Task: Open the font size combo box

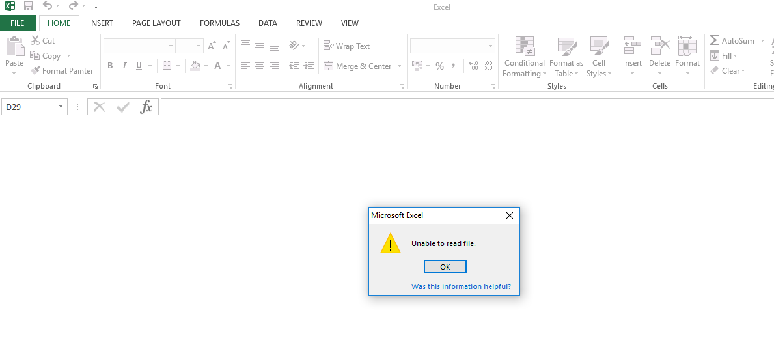Action: coord(189,46)
